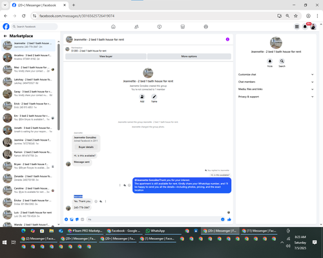Open the Chrome tab search dropdown
The image size is (323, 258).
[5, 5]
